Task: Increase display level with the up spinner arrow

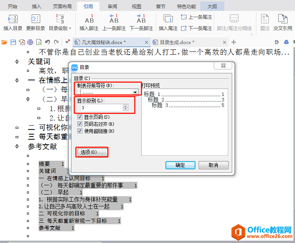Action: click(126, 106)
